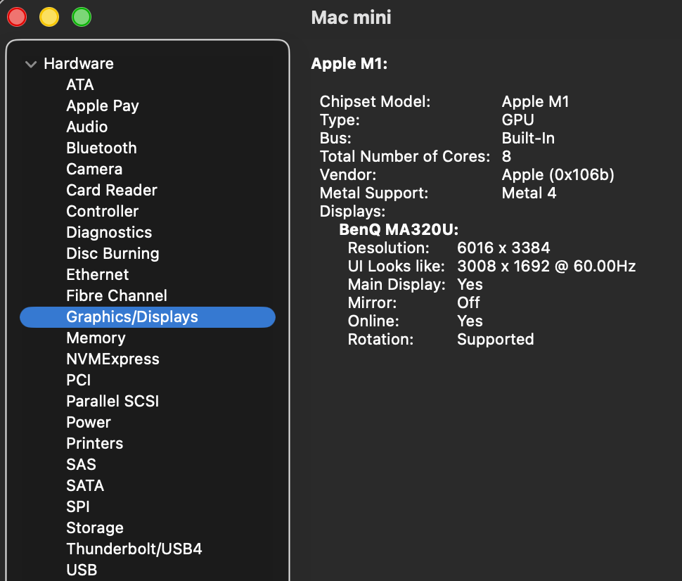682x581 pixels.
Task: Click the 'Main Display:' label
Action: coord(397,285)
